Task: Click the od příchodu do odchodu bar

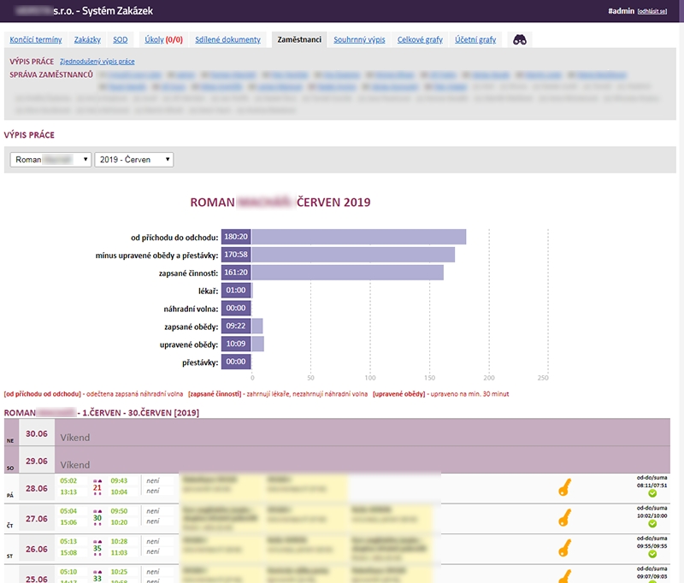Action: pyautogui.click(x=359, y=237)
